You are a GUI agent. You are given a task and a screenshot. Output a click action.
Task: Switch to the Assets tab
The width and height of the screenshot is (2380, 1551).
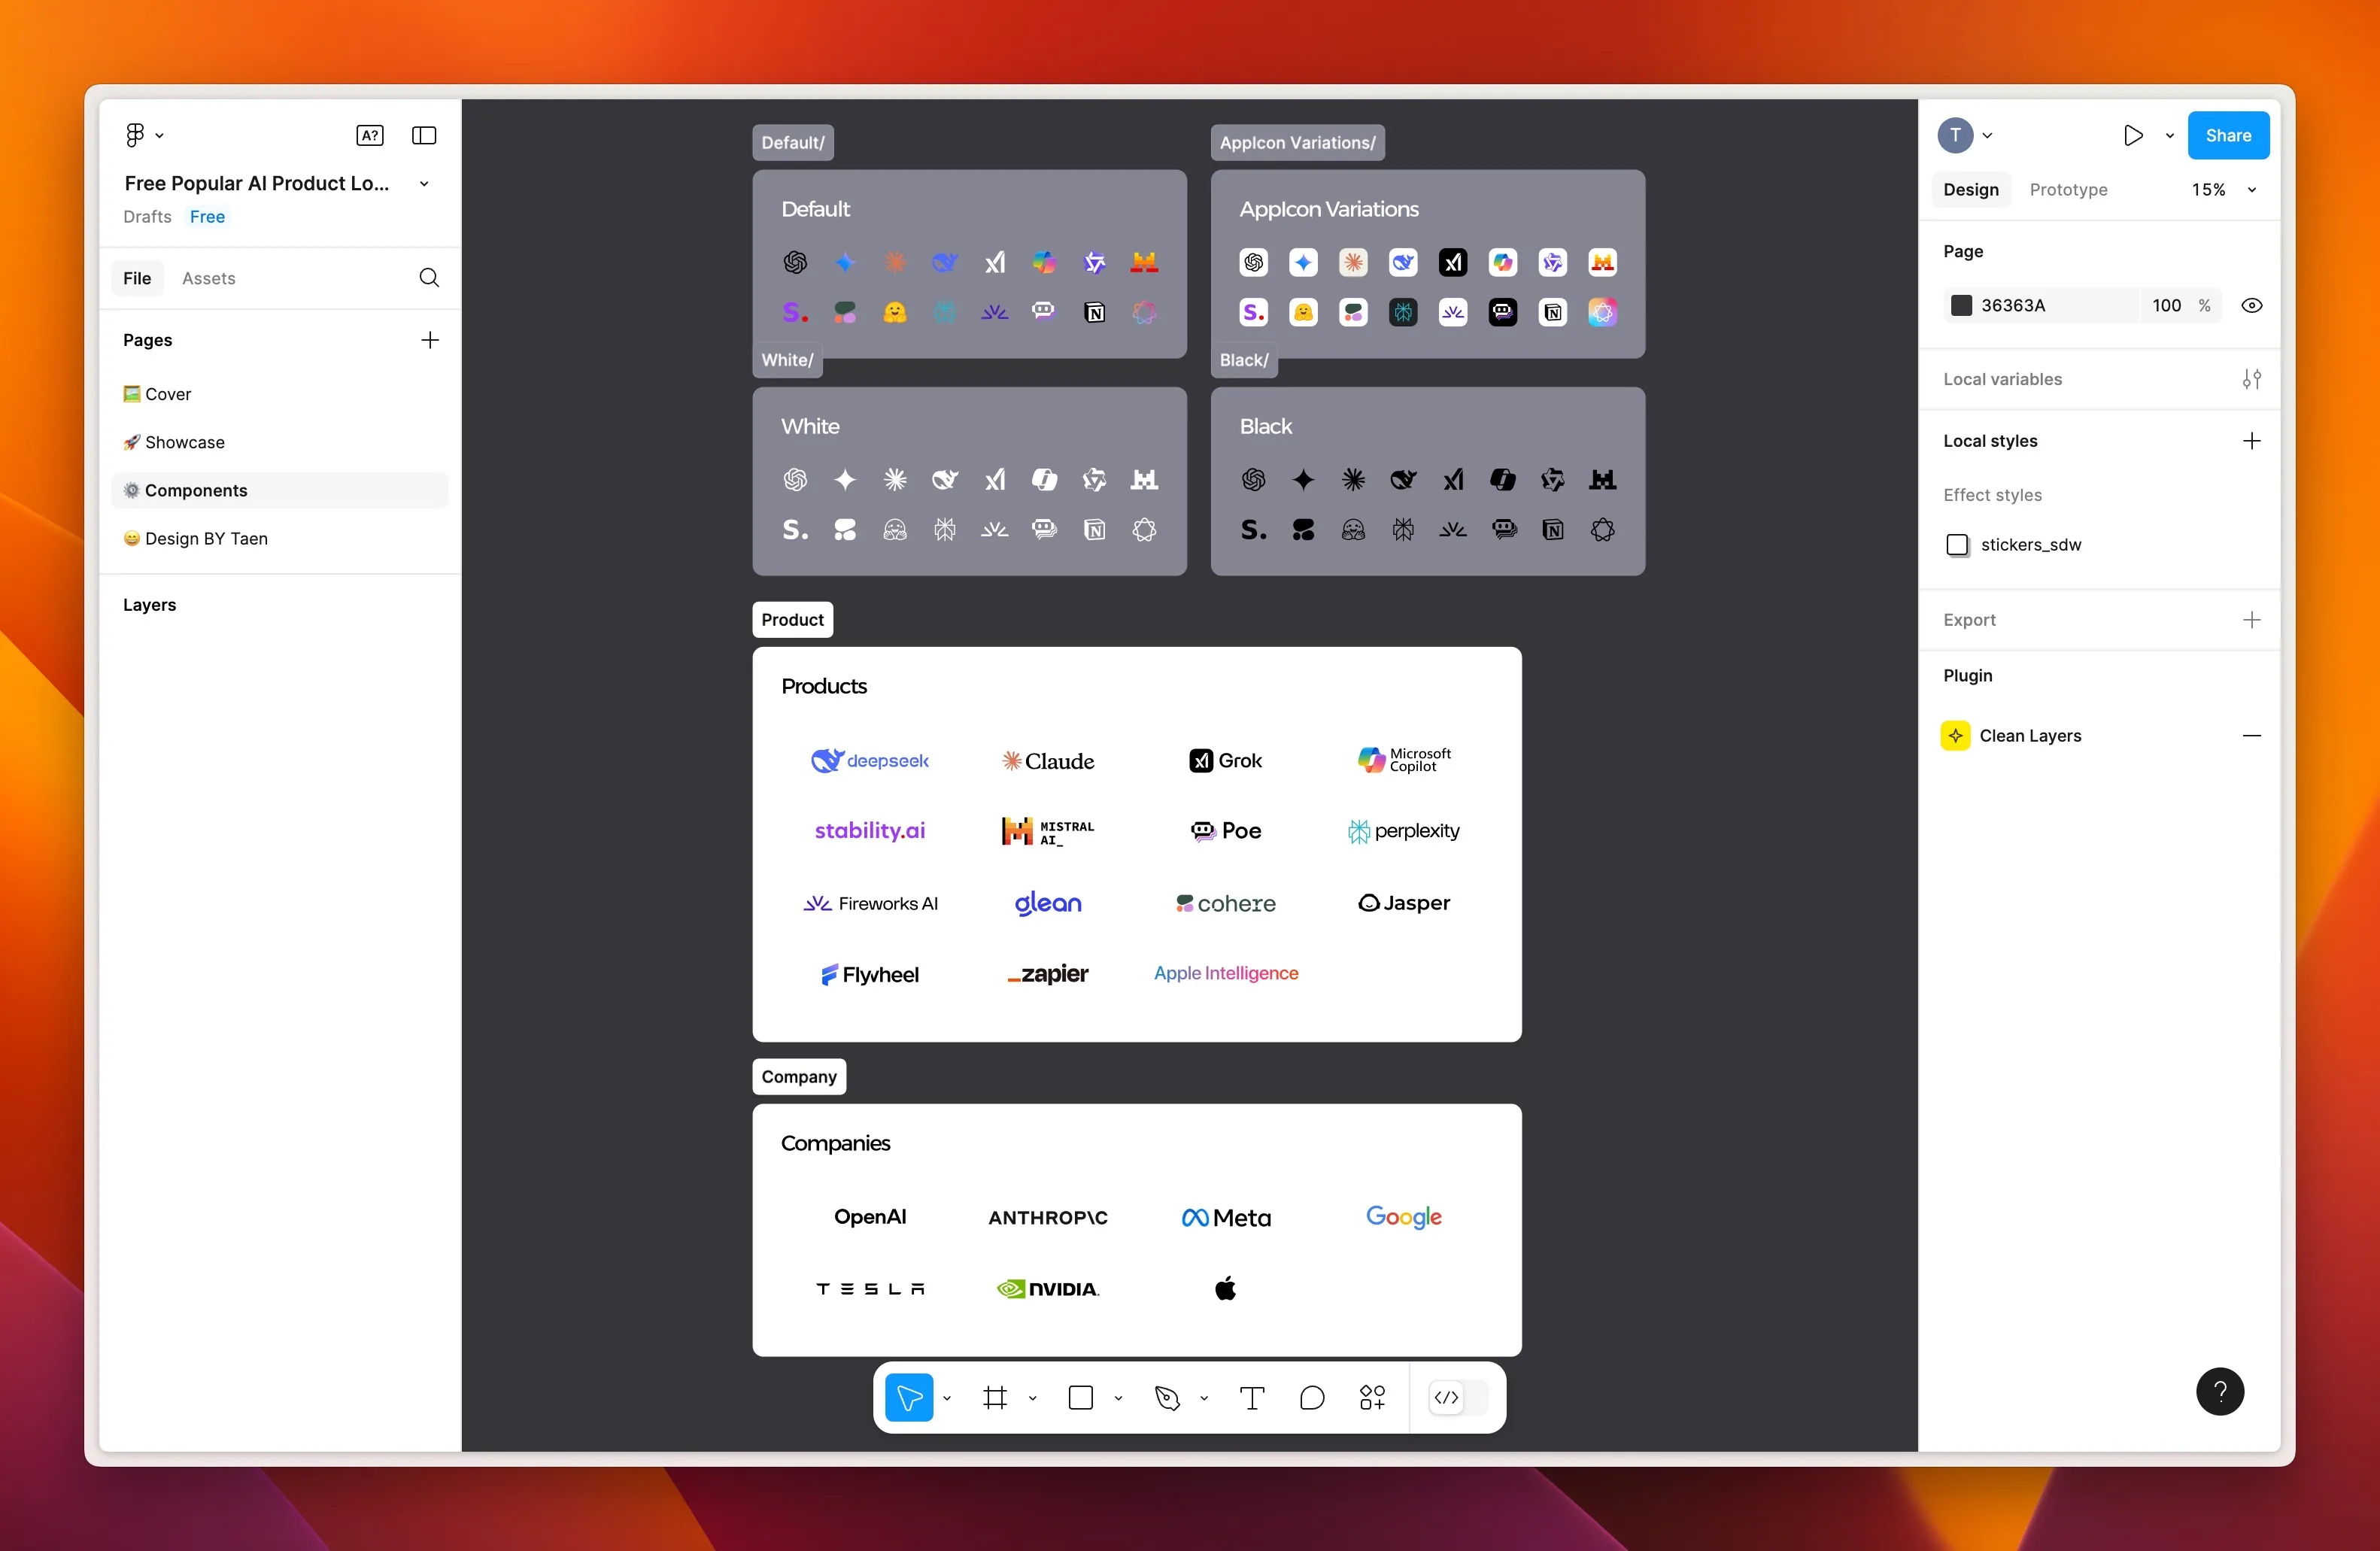208,278
